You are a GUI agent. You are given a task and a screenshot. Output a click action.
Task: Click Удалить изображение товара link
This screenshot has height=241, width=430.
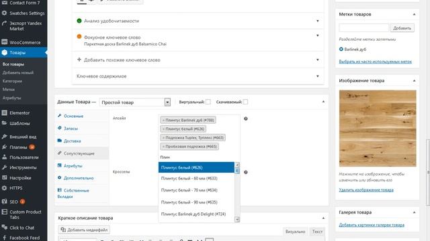366,189
